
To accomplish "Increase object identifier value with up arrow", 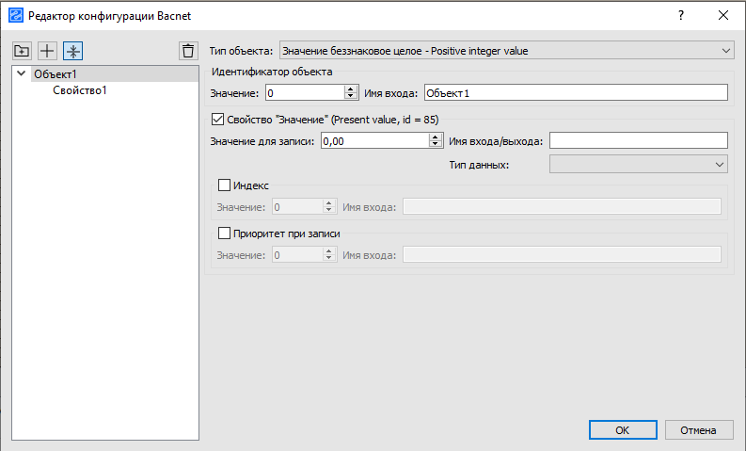I will coord(351,89).
